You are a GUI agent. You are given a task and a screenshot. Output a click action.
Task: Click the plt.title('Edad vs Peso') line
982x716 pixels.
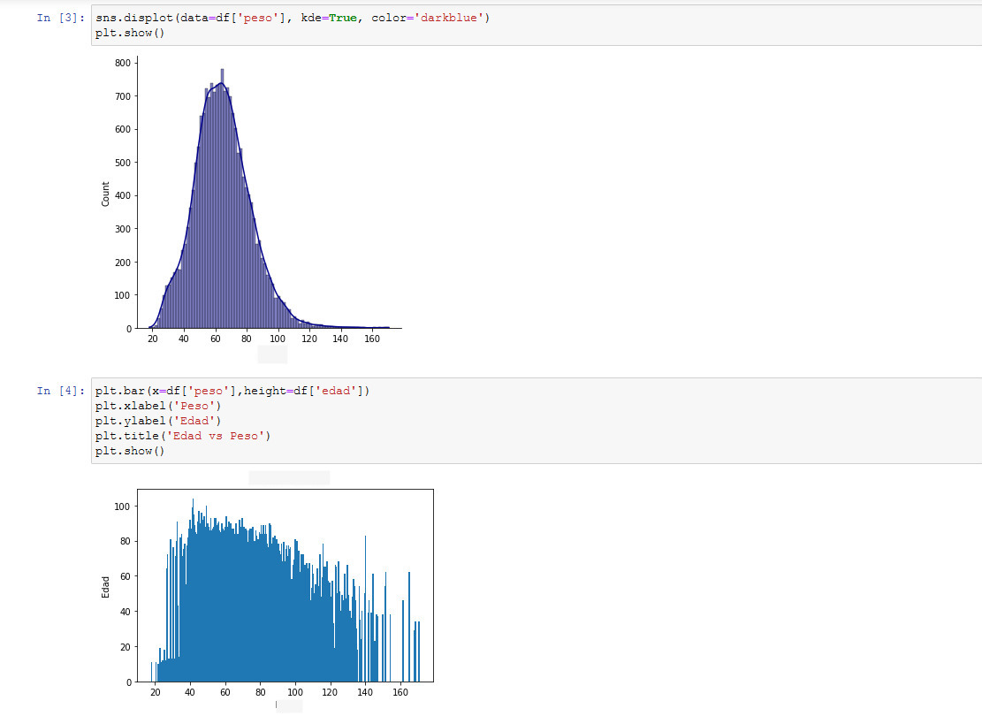pos(183,436)
